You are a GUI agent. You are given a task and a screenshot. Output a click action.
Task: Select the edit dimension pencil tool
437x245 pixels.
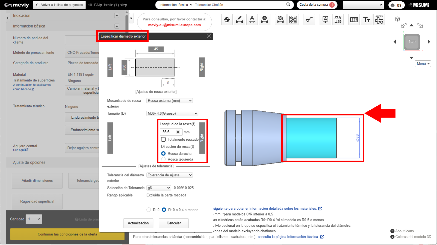tap(240, 20)
